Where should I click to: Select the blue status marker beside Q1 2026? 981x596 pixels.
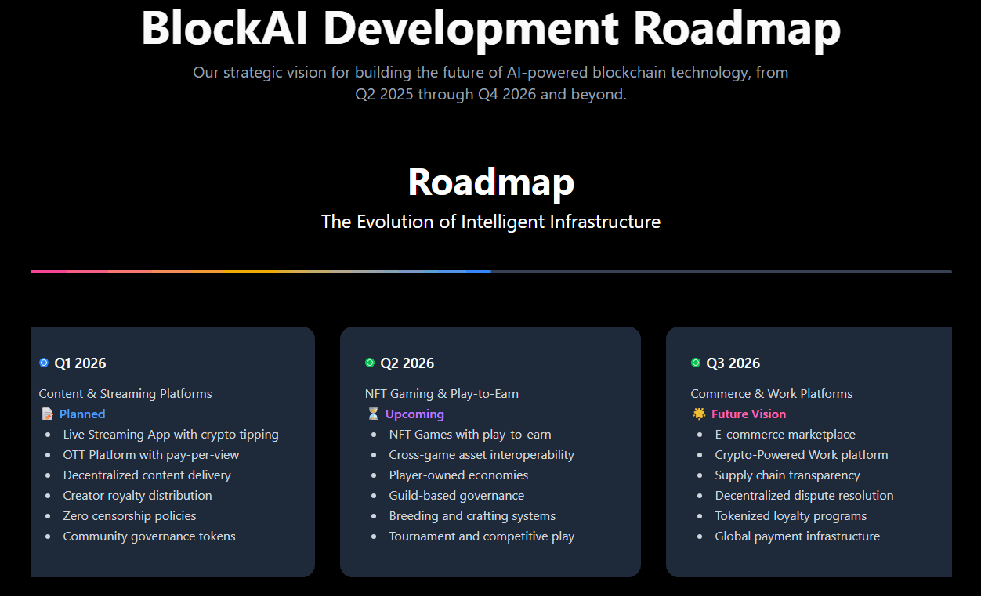[44, 362]
